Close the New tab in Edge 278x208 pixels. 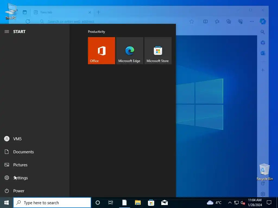point(90,12)
